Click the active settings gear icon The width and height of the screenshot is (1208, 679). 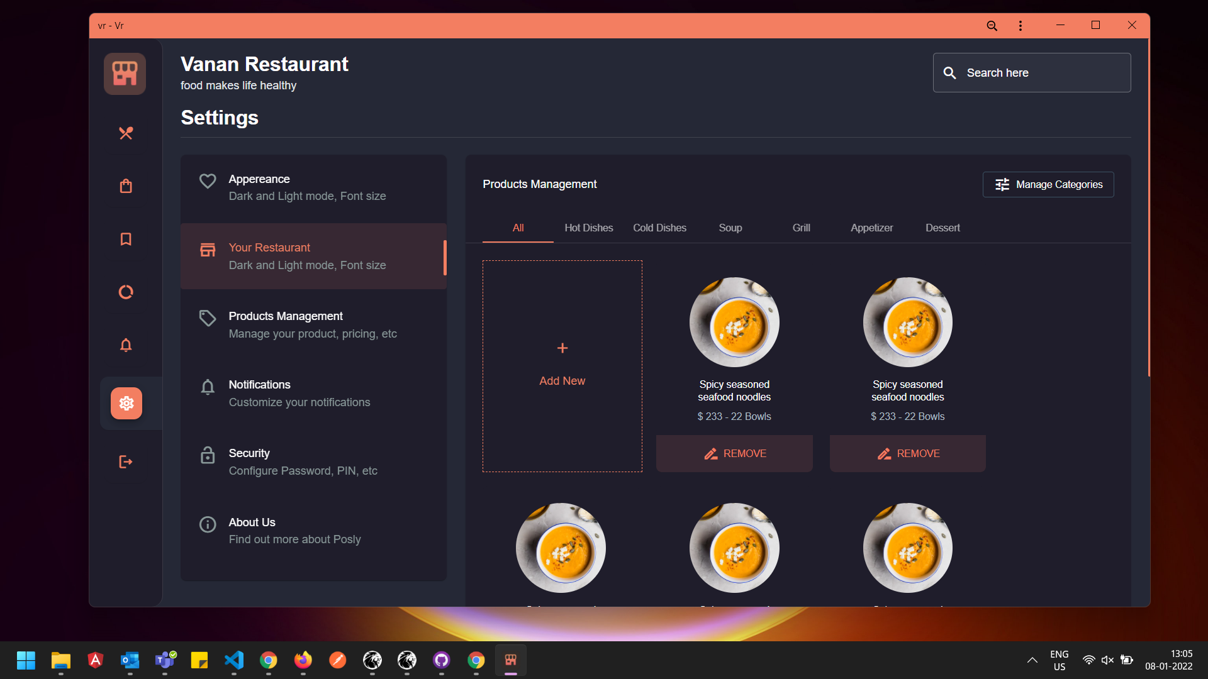(126, 403)
